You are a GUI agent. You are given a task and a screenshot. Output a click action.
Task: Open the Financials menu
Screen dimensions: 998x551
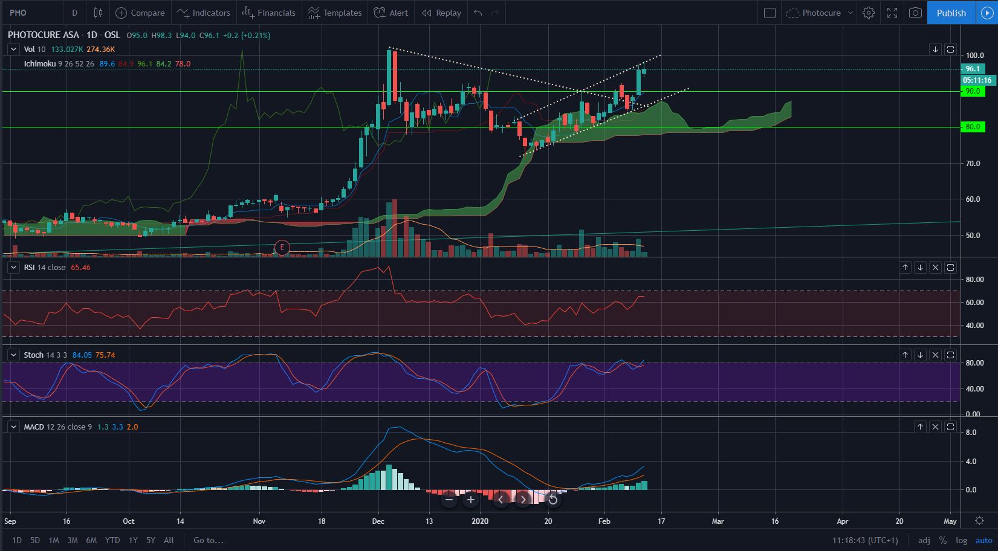click(269, 13)
